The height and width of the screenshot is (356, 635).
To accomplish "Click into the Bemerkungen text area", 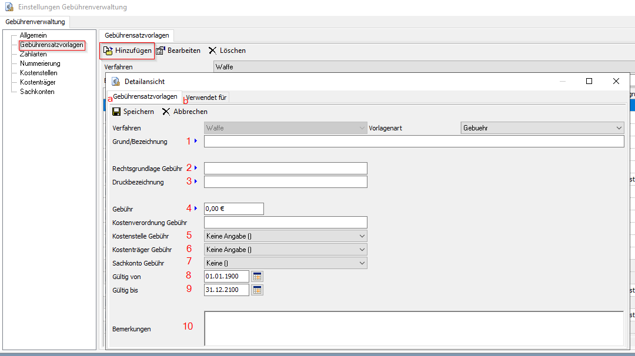I will click(x=413, y=328).
